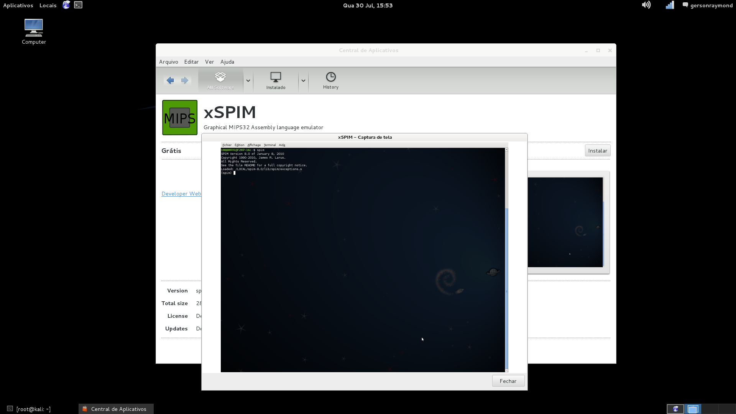This screenshot has width=736, height=414.
Task: Click the Graphical MIPS32 Assembly language emulator description
Action: (263, 127)
